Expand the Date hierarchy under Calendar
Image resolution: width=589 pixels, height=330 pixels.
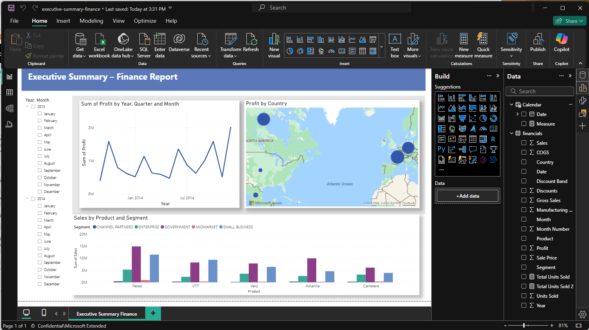518,114
